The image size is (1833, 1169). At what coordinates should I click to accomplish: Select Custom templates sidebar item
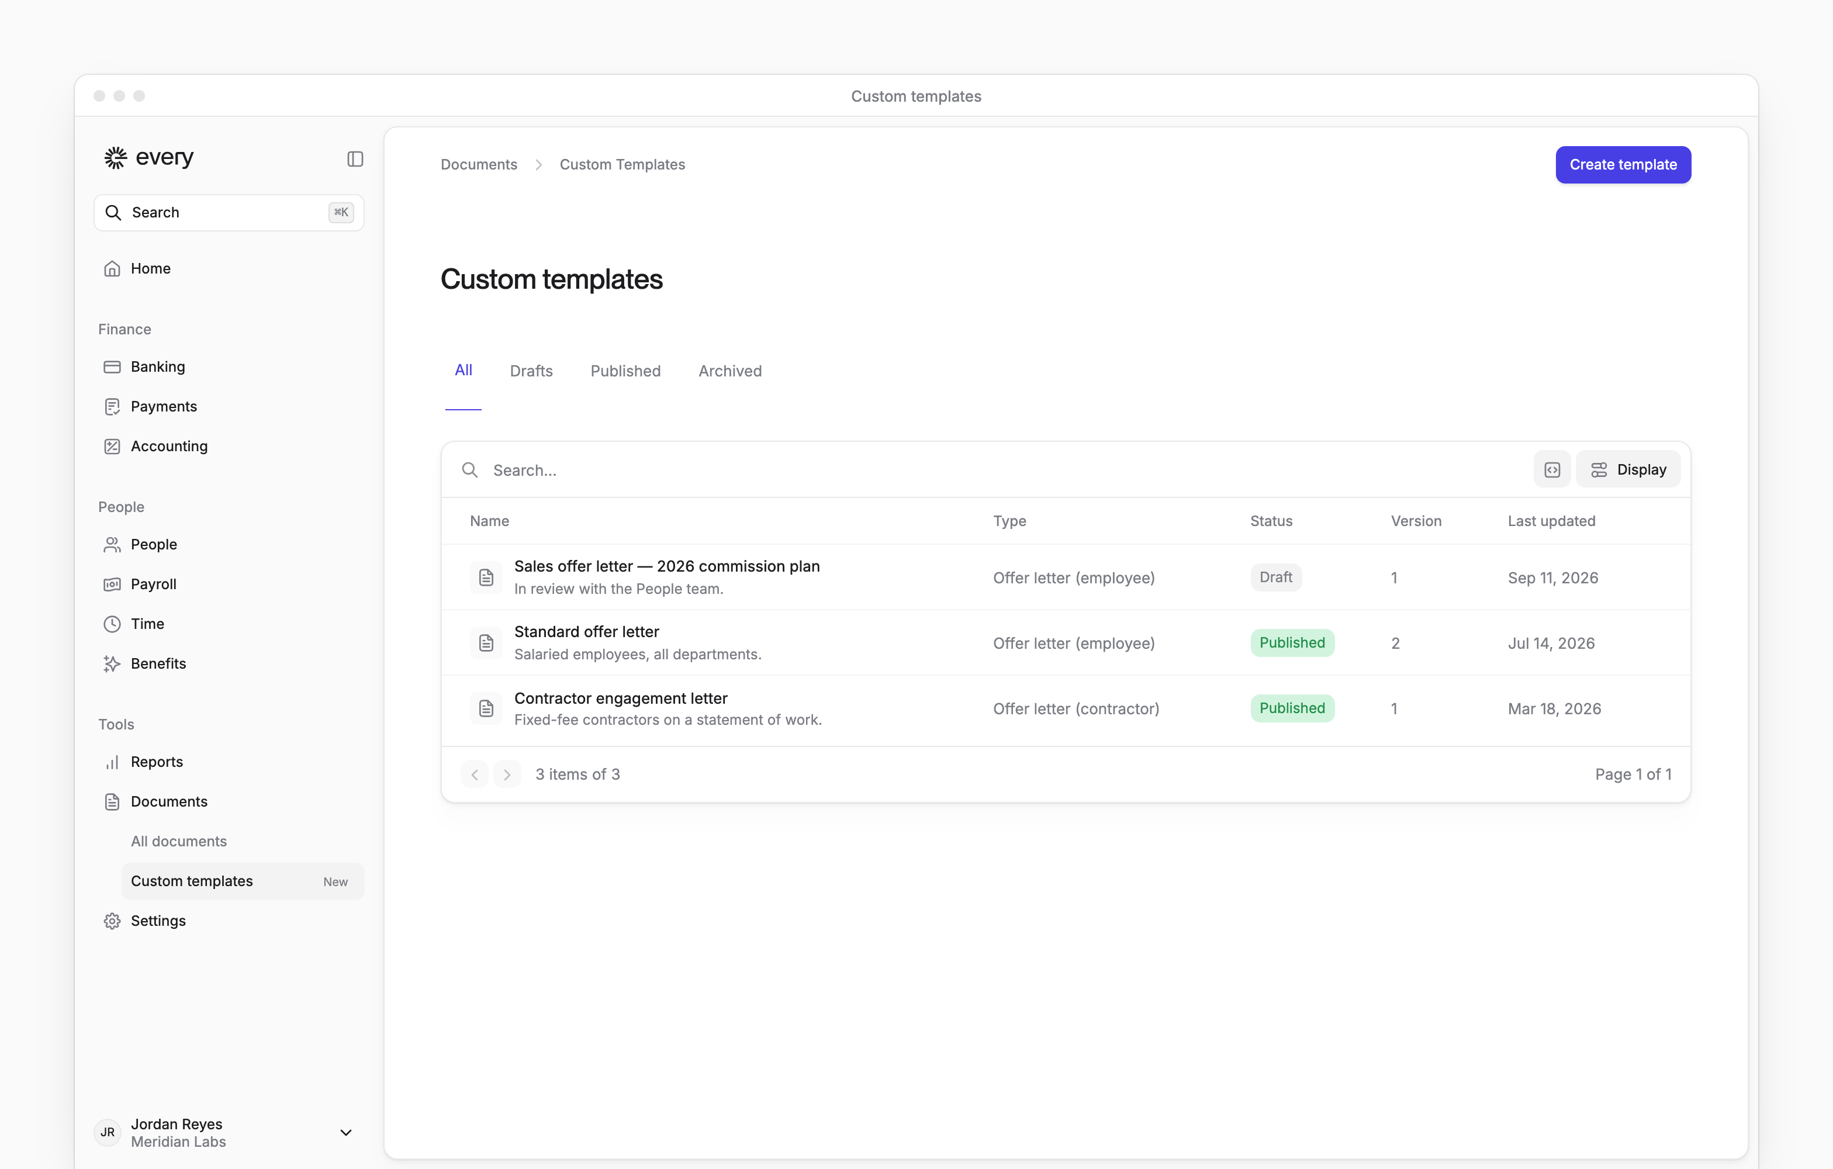243,881
